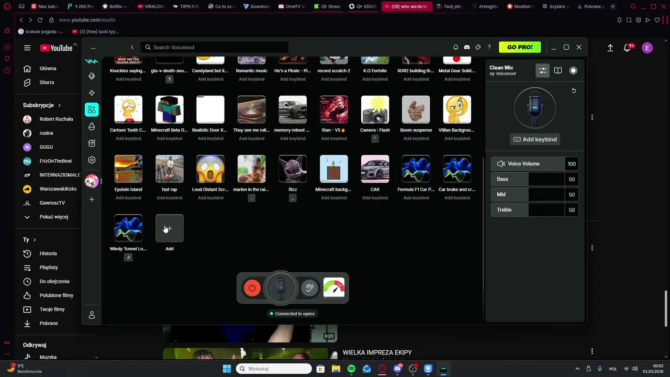The image size is (670, 377).
Task: Reset Clean Mic settings with undo arrow
Action: point(574,91)
